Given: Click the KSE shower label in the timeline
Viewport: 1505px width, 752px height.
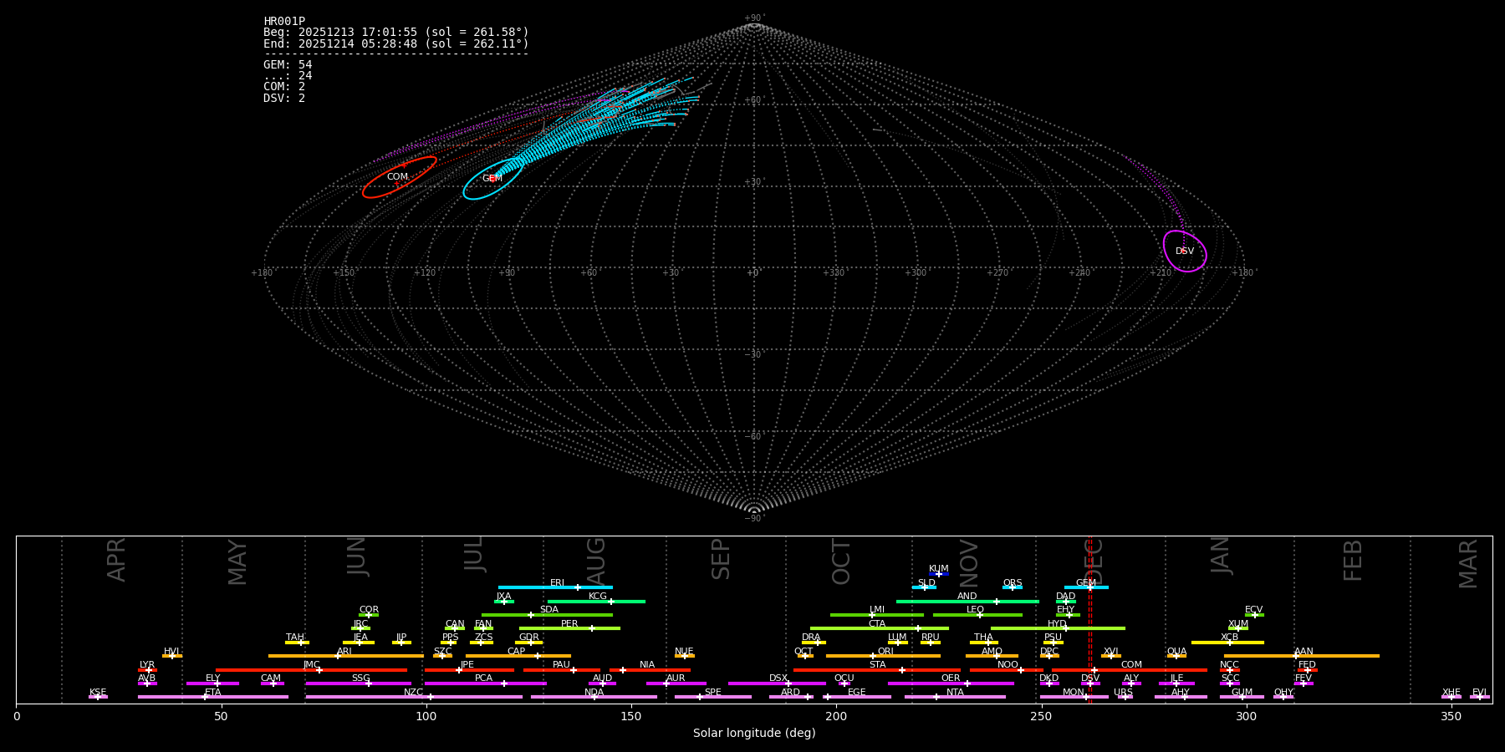Looking at the screenshot, I should click(x=98, y=693).
